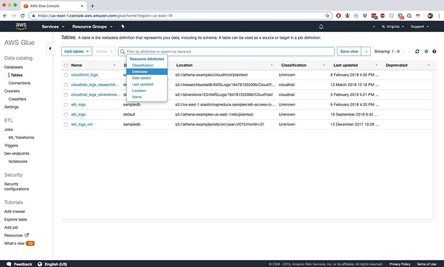Open the Location column sort arrow
The height and width of the screenshot is (267, 444).
271,65
